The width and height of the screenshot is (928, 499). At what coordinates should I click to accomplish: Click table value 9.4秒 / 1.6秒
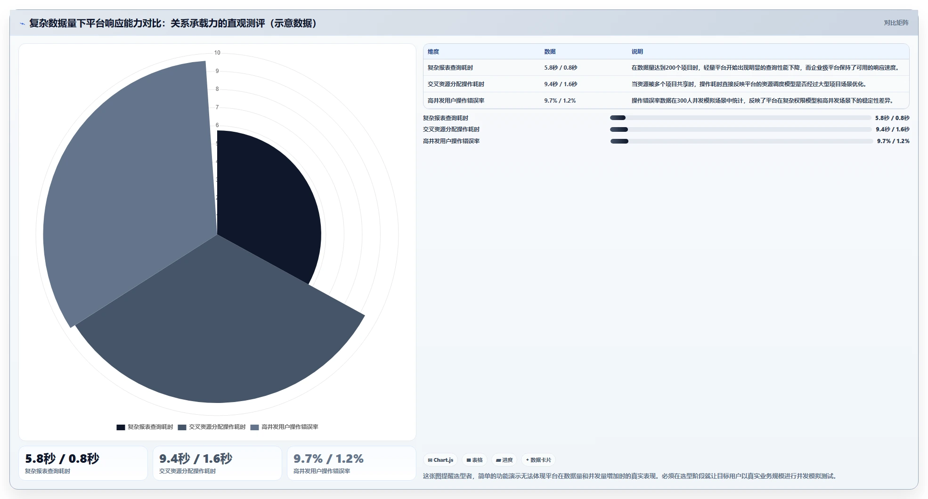561,84
